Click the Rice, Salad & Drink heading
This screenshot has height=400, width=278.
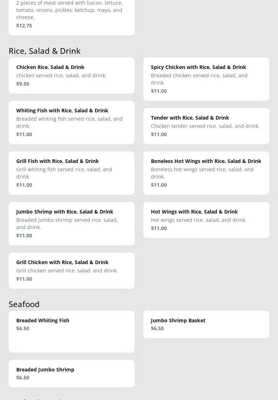click(44, 51)
